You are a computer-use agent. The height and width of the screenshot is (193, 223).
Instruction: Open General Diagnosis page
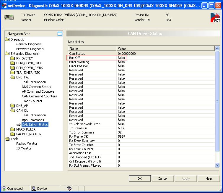[x=29, y=44]
